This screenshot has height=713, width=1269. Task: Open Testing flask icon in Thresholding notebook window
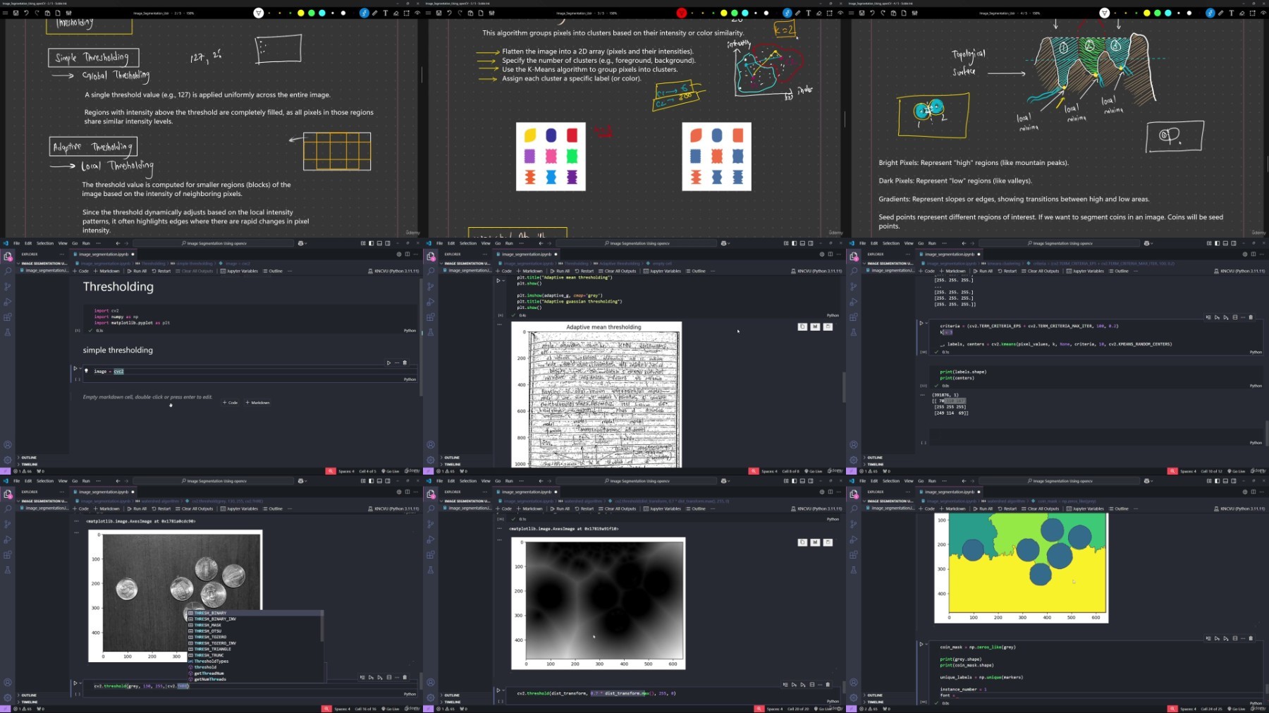pyautogui.click(x=8, y=332)
